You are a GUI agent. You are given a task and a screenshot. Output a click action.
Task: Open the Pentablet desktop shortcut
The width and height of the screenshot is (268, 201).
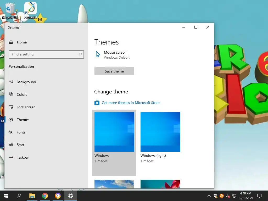click(x=31, y=10)
